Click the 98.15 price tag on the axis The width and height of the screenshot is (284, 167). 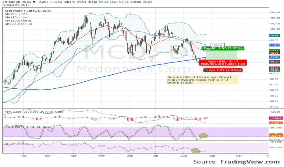pos(275,45)
